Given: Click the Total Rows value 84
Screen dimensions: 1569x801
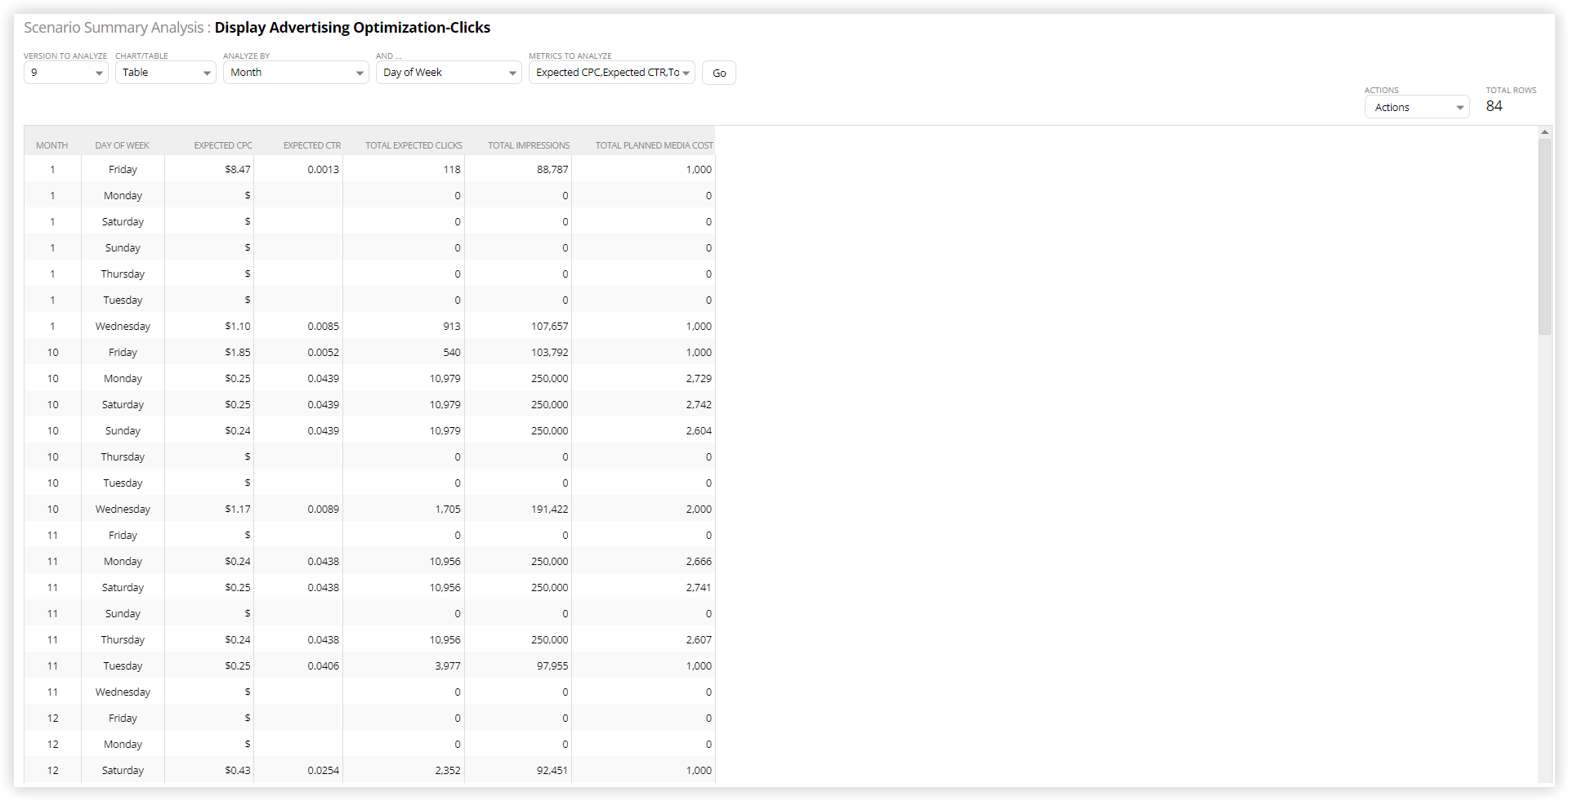Looking at the screenshot, I should point(1494,106).
